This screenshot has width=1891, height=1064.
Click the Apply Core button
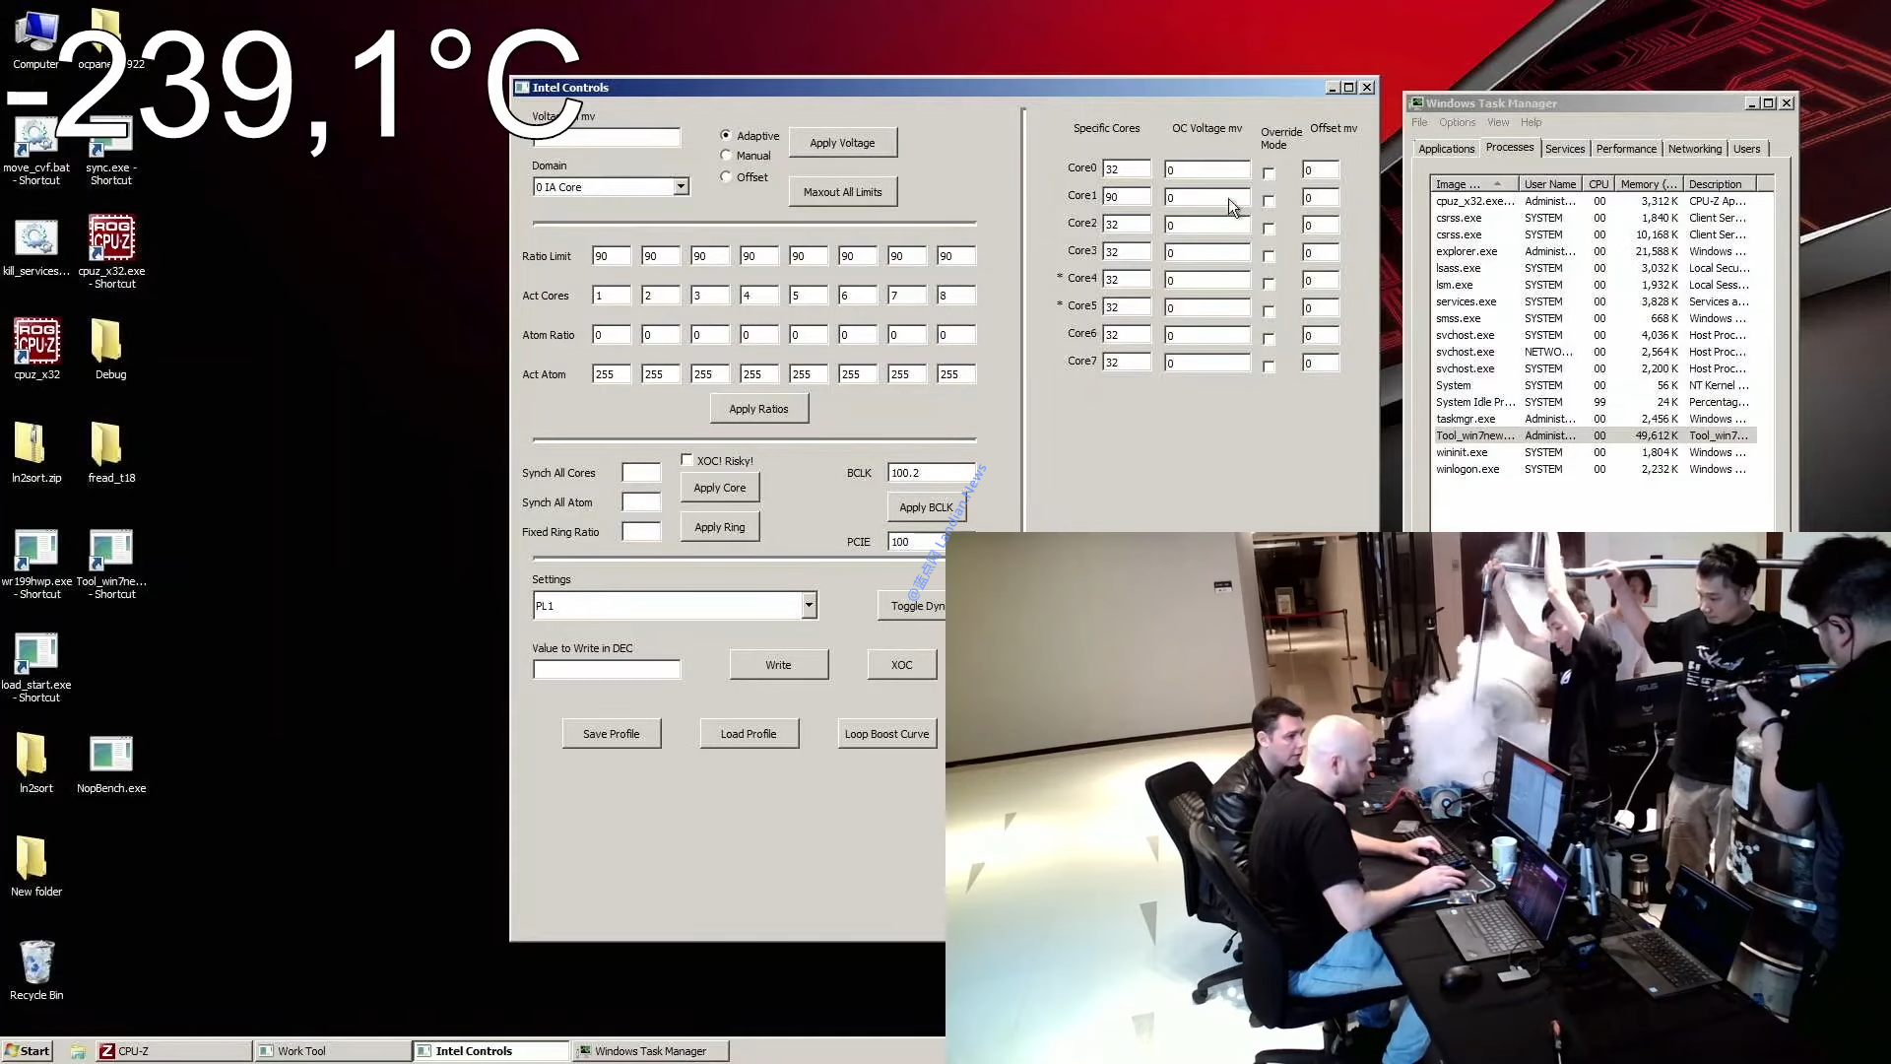pos(720,488)
